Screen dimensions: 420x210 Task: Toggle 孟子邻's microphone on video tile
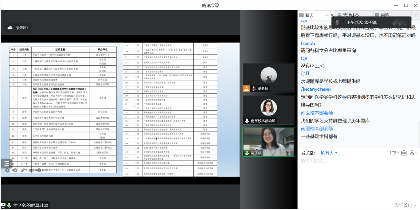point(247,153)
